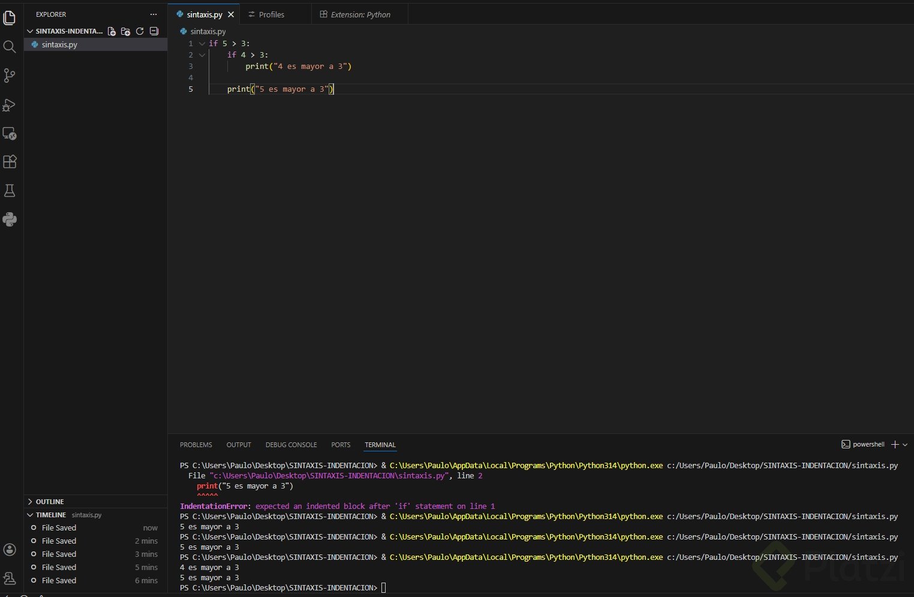Close the sintaxis.py editor tab

tap(231, 14)
